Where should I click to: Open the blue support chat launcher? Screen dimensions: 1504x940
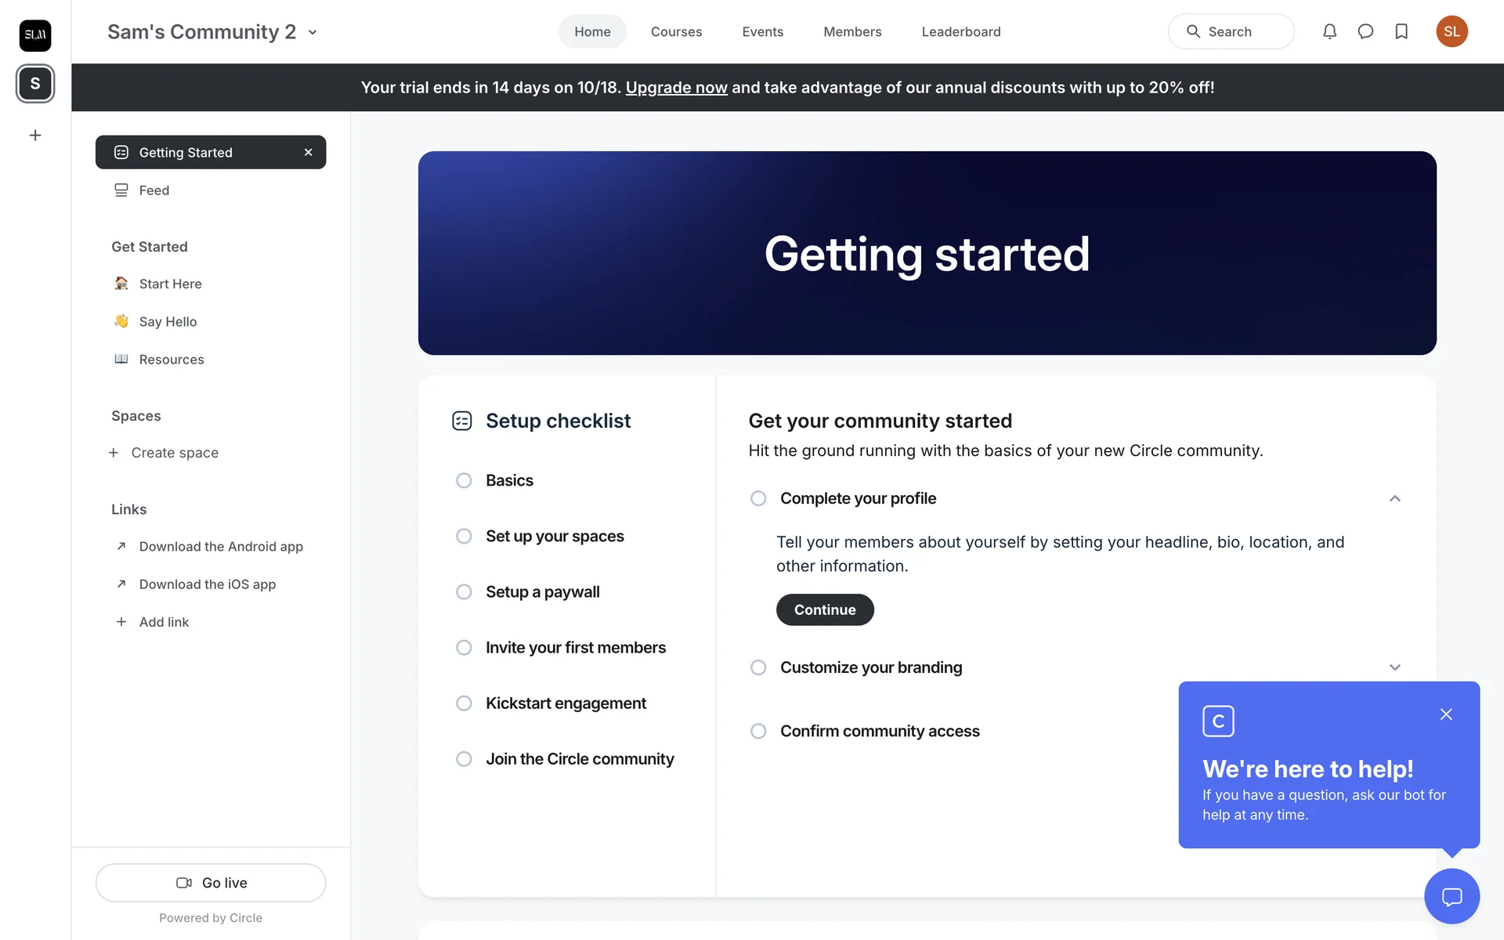[1452, 896]
